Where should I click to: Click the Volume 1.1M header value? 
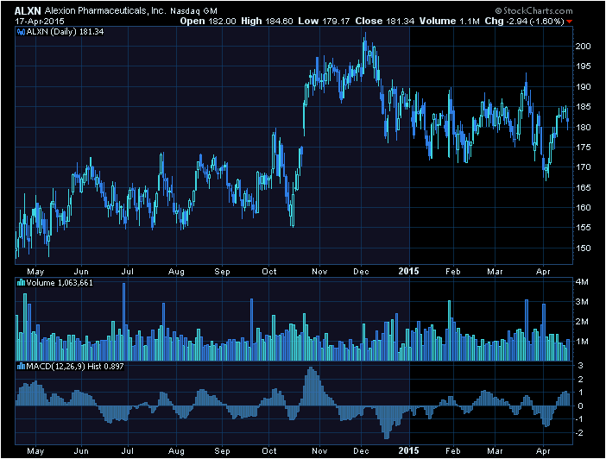click(450, 22)
